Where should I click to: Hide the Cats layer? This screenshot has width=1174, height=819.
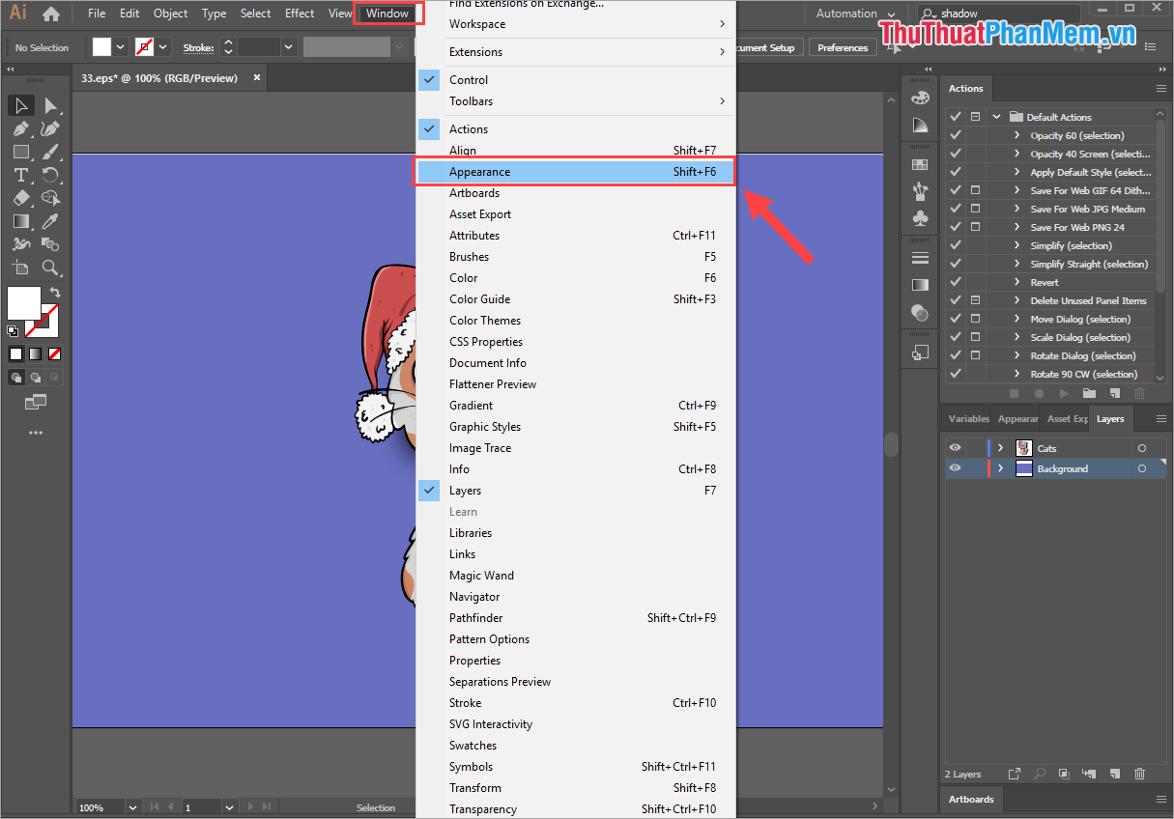(x=954, y=447)
